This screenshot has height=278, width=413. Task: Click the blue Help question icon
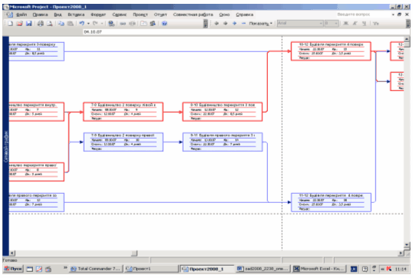tap(164, 24)
